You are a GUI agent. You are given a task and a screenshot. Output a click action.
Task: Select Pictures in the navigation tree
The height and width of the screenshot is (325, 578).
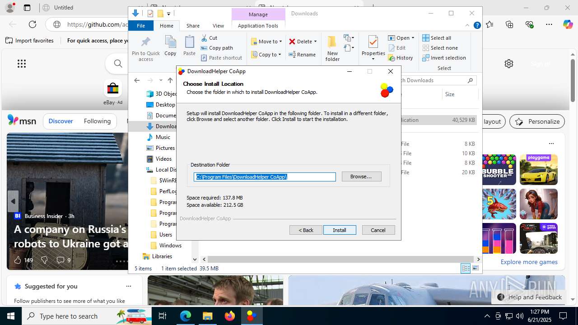coord(165,148)
